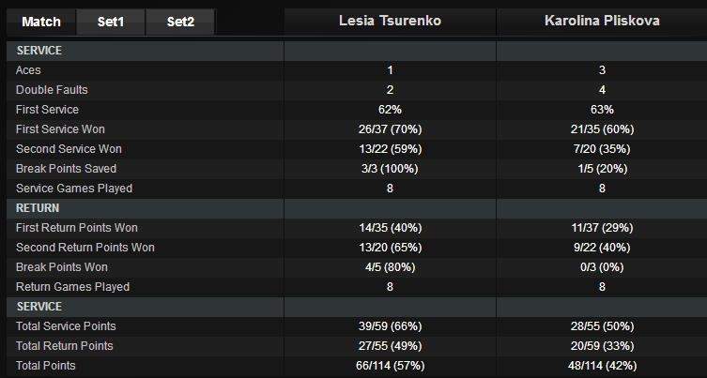Image resolution: width=707 pixels, height=378 pixels.
Task: Open the Set2 statistics tab
Action: pos(179,21)
